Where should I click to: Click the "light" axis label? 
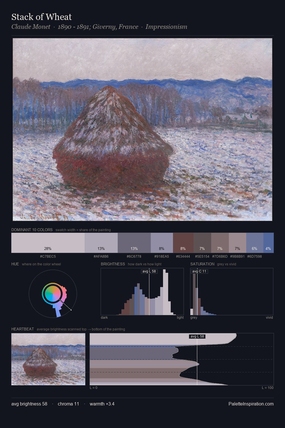click(180, 318)
